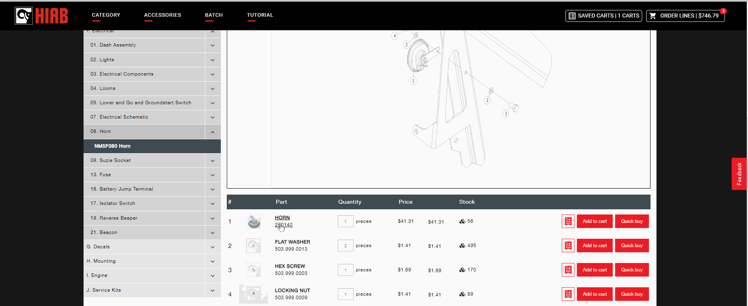Viewport: 748px width, 306px height.
Task: Select NM5F080 Horn tree item
Action: (152, 146)
